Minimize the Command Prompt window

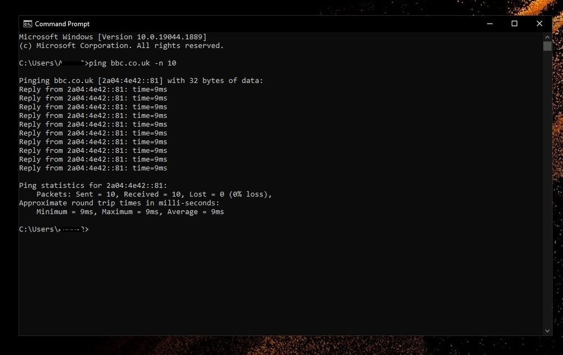[x=489, y=24]
